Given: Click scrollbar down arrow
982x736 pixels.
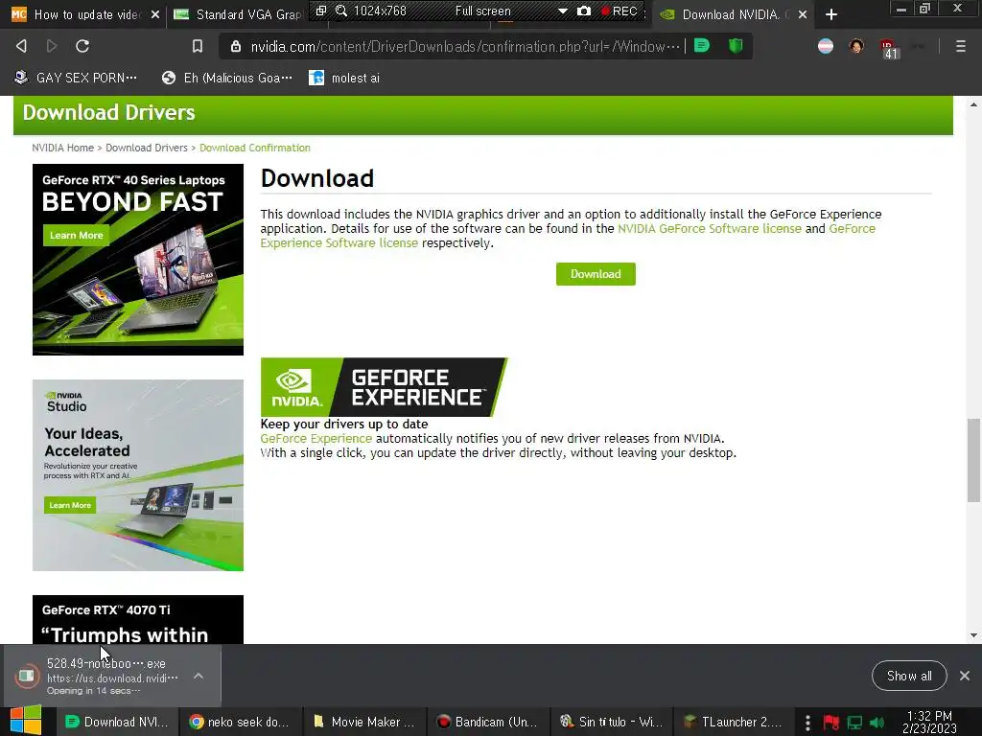Looking at the screenshot, I should point(973,635).
